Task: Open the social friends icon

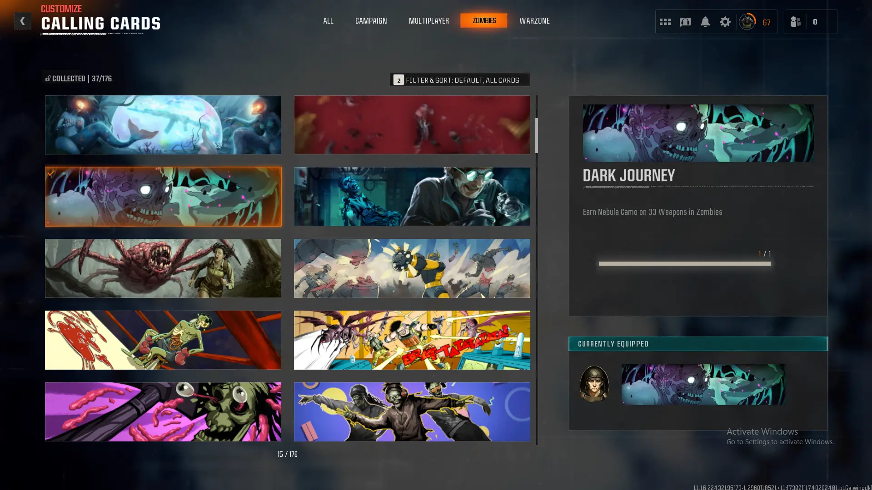Action: (795, 22)
